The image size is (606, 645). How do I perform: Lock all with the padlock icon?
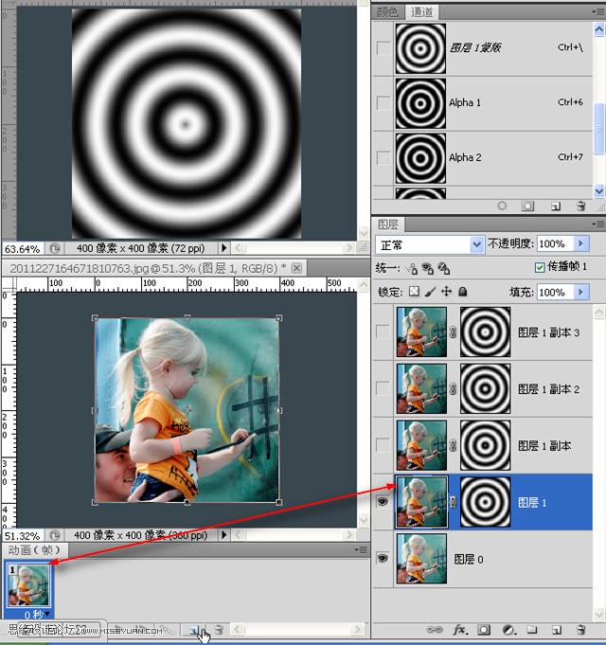coord(462,292)
